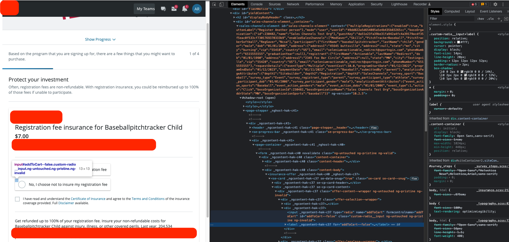Select the inspect element picker icon
The image size is (509, 242).
[214, 4]
